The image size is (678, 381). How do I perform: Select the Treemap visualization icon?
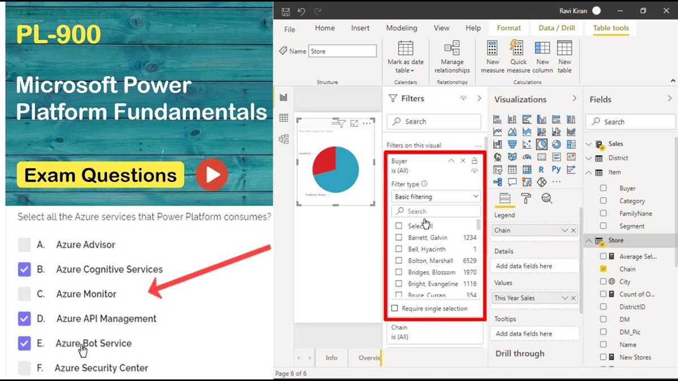571,144
